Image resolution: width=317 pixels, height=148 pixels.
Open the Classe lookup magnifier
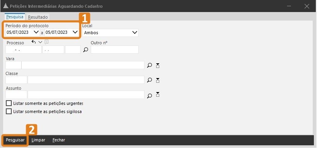(150, 80)
